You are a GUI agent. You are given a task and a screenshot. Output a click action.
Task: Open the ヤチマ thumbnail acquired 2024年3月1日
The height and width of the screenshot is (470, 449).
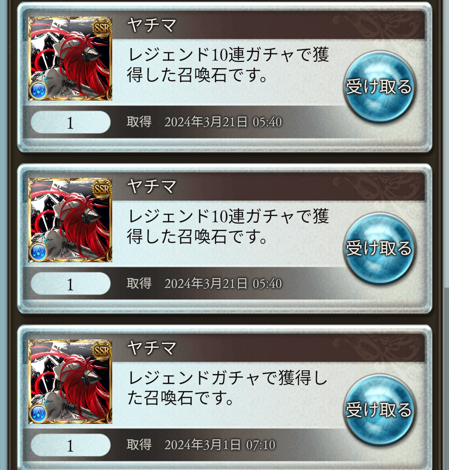point(70,381)
